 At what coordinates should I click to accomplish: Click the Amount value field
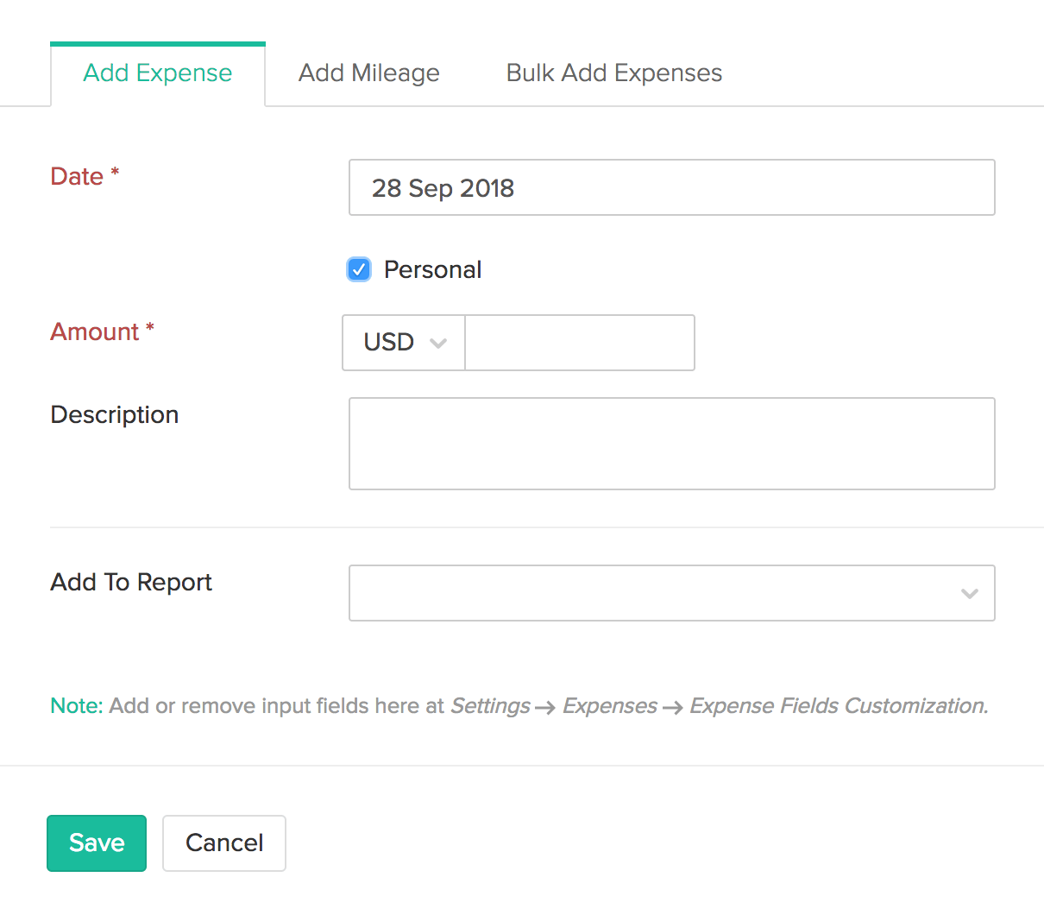[x=579, y=343]
